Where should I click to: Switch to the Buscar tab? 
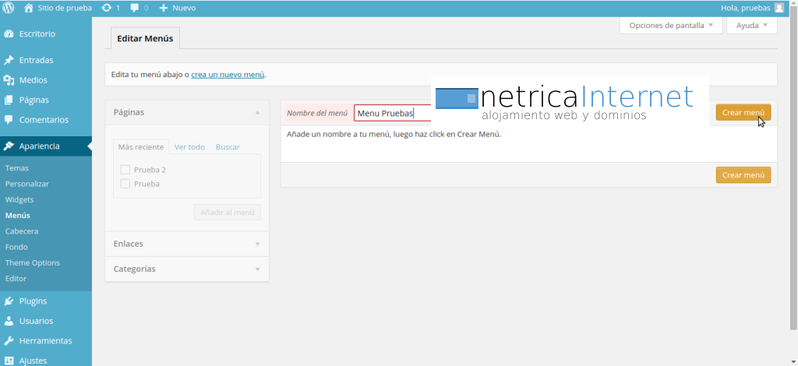pyautogui.click(x=228, y=147)
